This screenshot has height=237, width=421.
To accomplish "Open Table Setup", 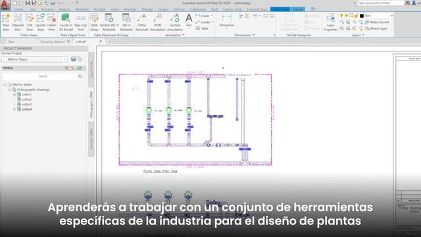I will pos(94,22).
